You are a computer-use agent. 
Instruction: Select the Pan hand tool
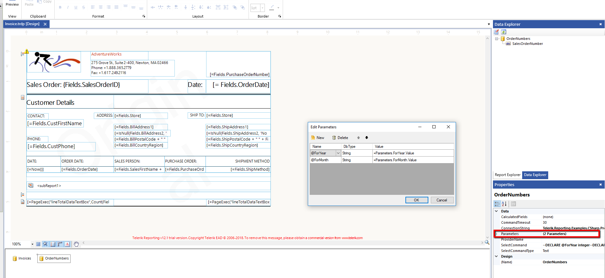[x=76, y=244]
